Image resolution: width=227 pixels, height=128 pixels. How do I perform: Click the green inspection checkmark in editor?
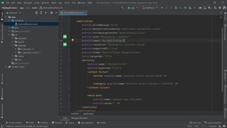(x=221, y=17)
